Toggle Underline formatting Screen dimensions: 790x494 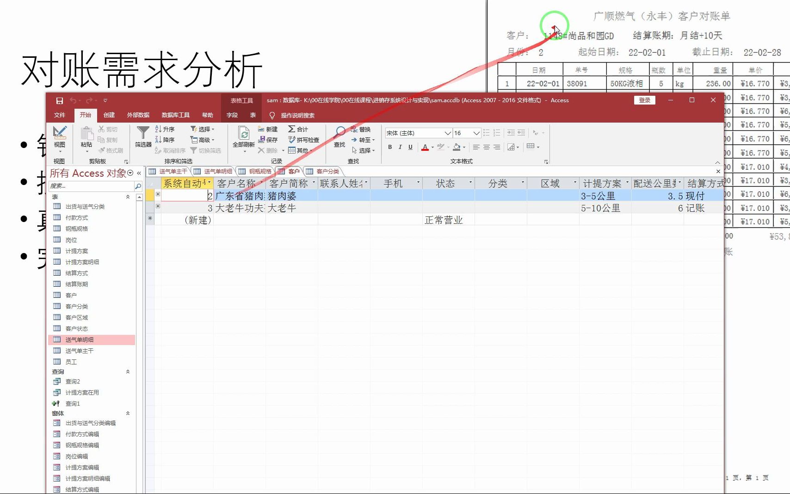(410, 147)
